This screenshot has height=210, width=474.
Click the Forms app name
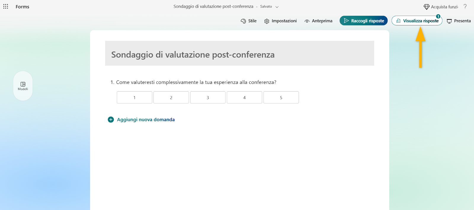point(23,6)
